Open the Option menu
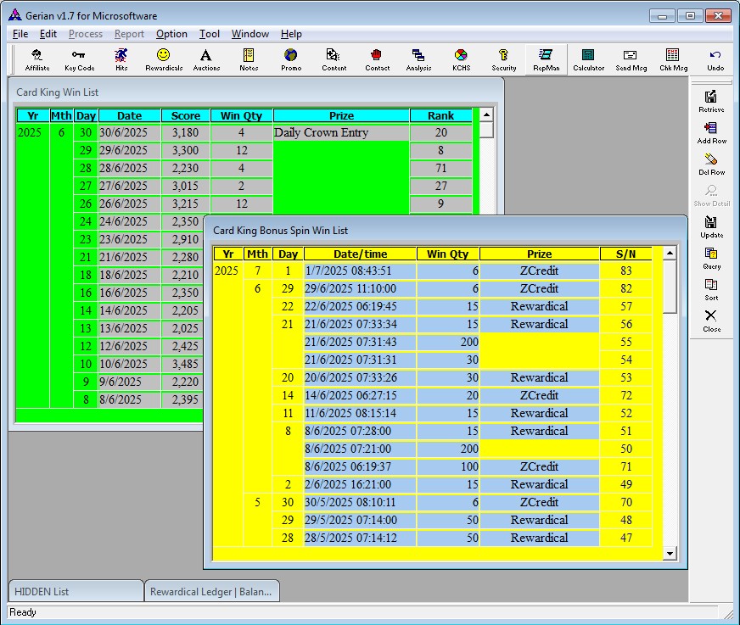The width and height of the screenshot is (740, 625). coord(171,34)
